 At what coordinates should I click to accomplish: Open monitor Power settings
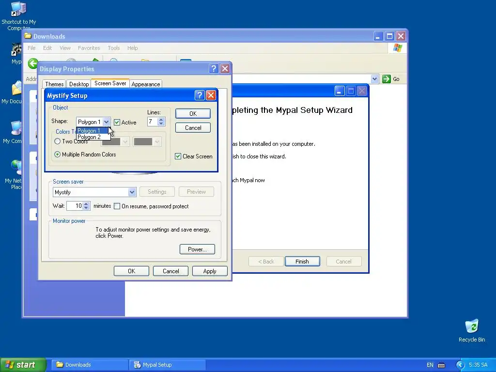coord(197,249)
